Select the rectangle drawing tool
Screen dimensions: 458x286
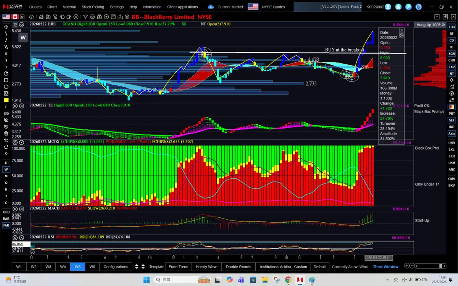[6, 80]
